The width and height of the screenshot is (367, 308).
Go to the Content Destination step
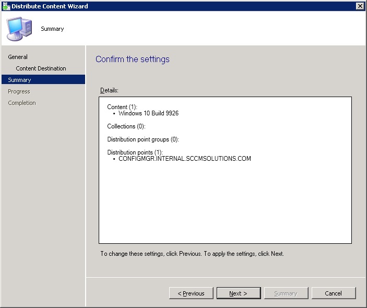click(41, 68)
